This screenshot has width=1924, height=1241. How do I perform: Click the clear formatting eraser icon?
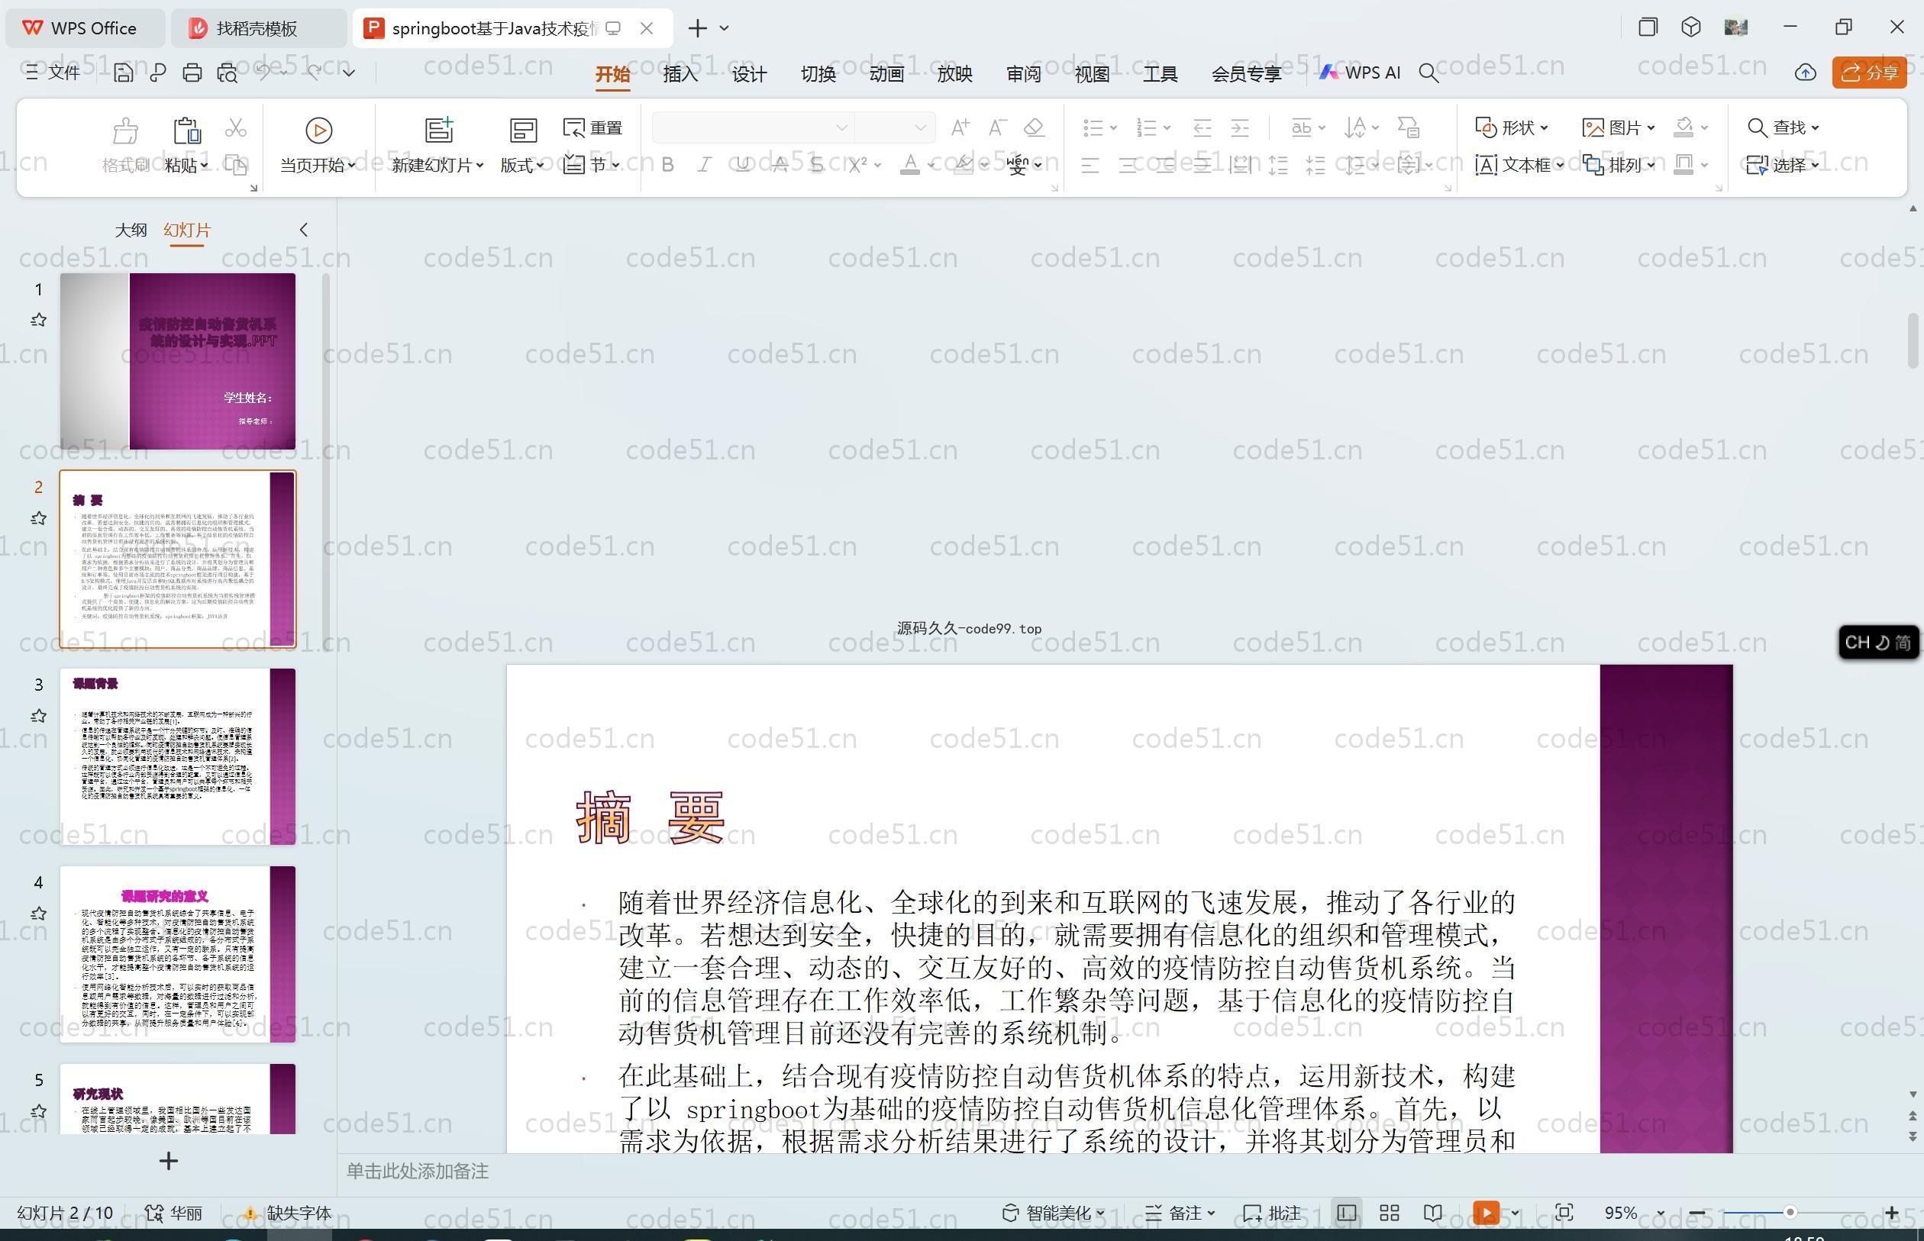coord(1034,127)
